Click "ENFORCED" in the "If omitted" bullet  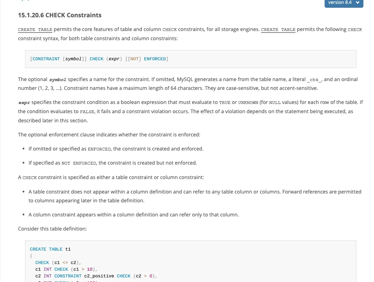(99, 149)
